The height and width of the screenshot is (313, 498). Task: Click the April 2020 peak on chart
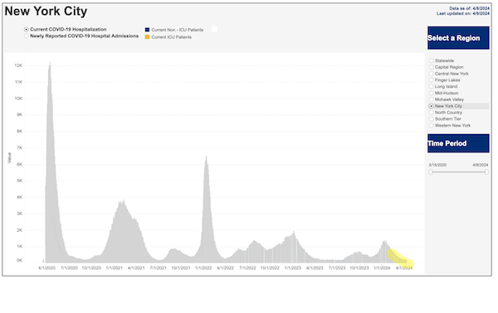tap(50, 64)
